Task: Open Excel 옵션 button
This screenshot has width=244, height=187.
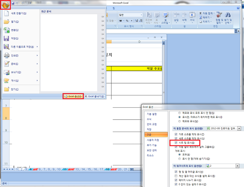Action: [73, 97]
